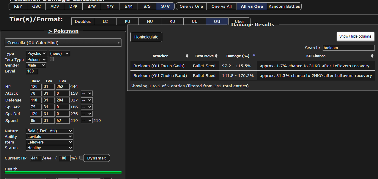This screenshot has width=378, height=179.
Task: Open the Item dropdown showing Leftovers
Action: pos(50,142)
